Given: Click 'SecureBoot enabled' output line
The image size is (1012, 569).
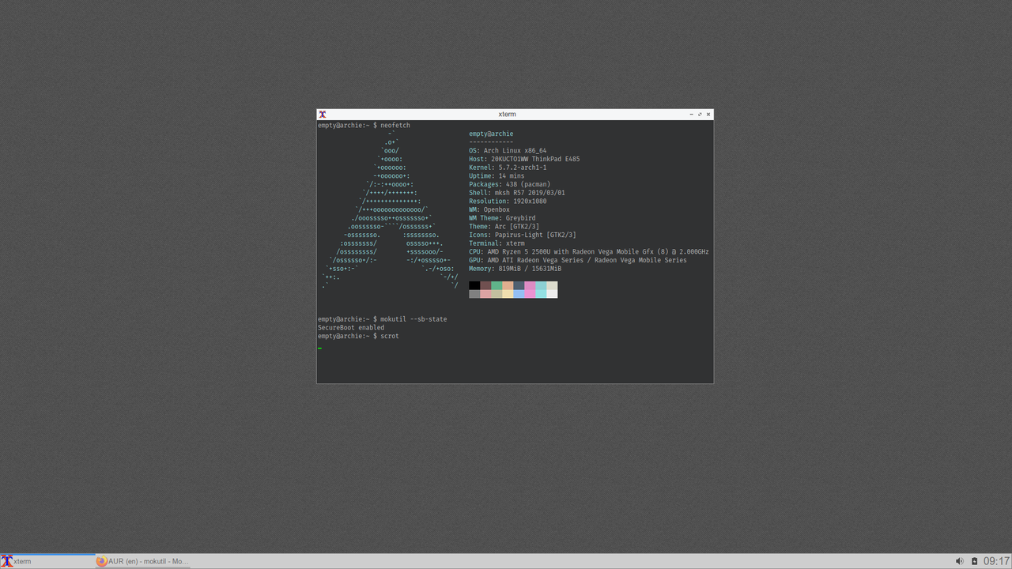Looking at the screenshot, I should tap(351, 327).
